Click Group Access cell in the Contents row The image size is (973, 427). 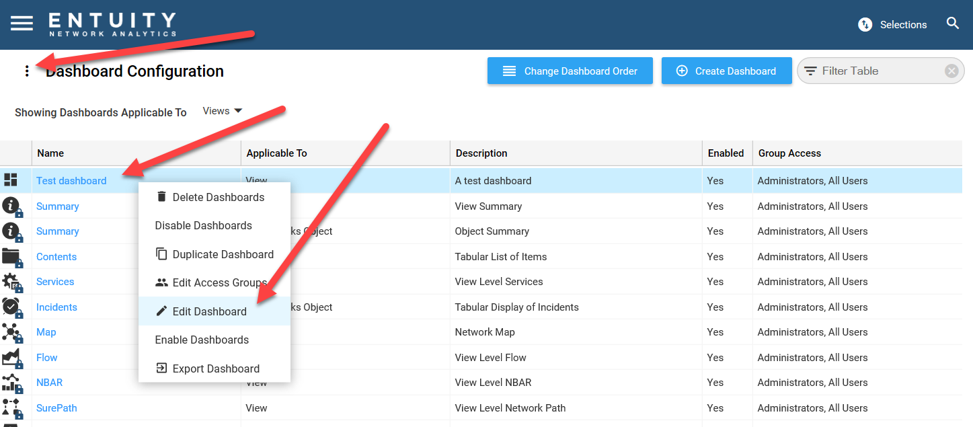point(857,257)
